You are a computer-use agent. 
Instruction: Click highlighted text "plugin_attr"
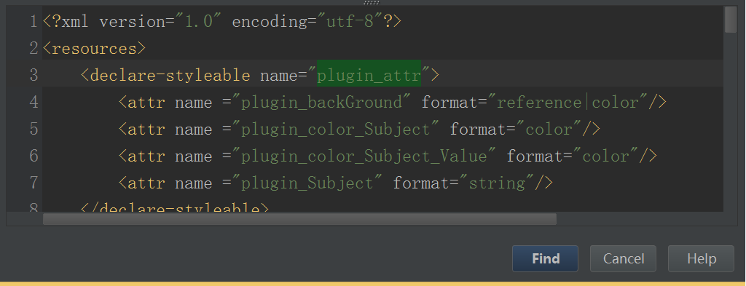point(369,75)
